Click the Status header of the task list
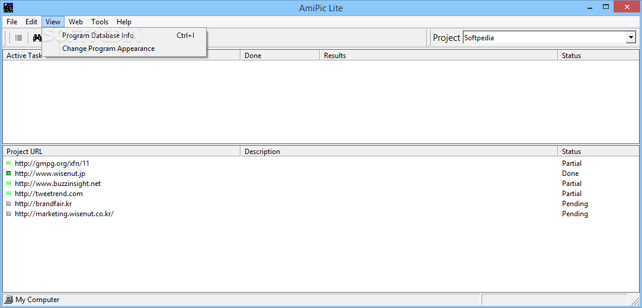Viewport: 642px width, 308px height. pyautogui.click(x=599, y=55)
